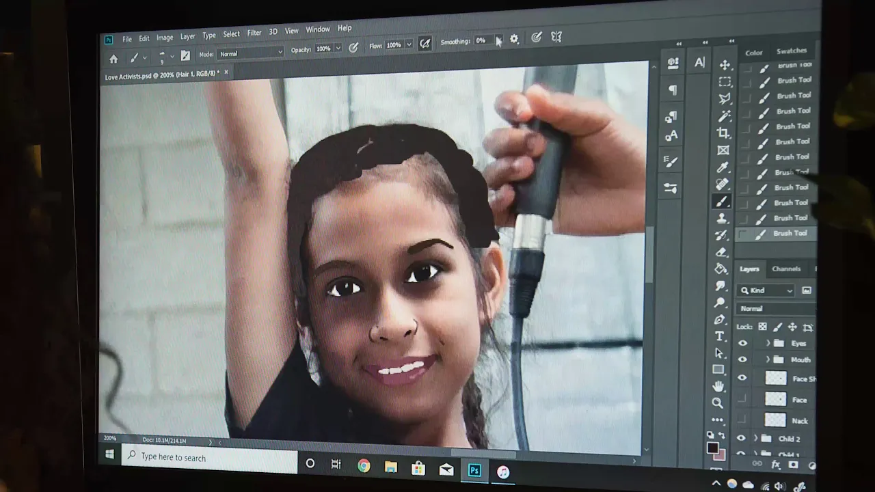Open the Brush Settings panel icon
This screenshot has width=875, height=492.
pyautogui.click(x=671, y=161)
